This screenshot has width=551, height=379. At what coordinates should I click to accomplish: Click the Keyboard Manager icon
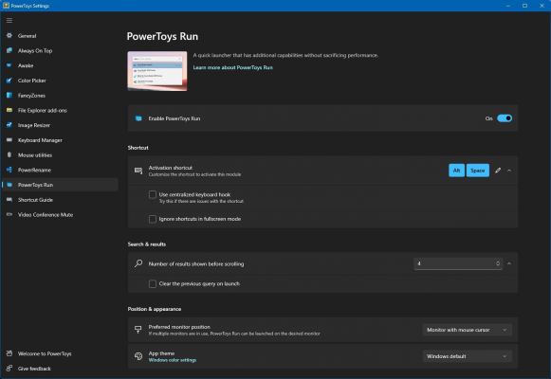[9, 140]
